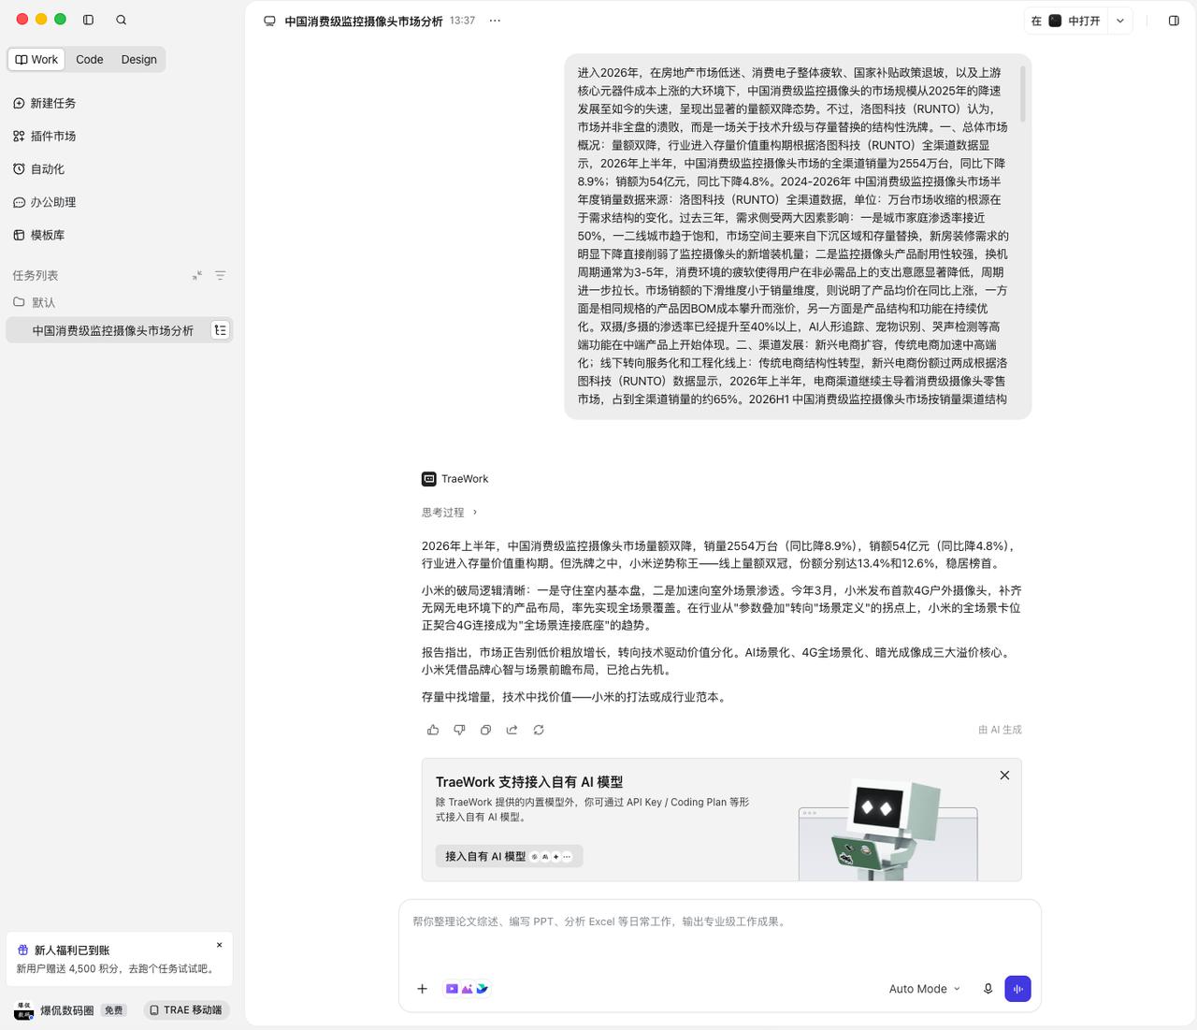Like the response with the thumbs-up icon

[433, 730]
